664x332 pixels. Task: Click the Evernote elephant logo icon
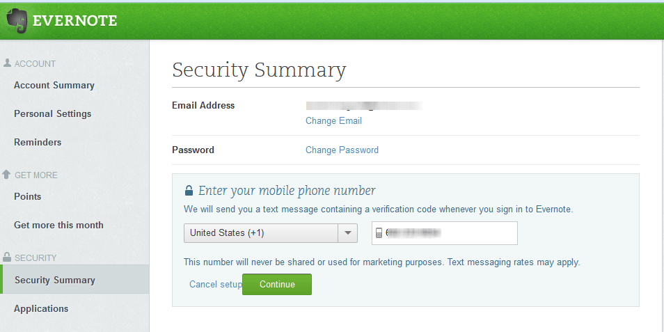click(x=17, y=20)
